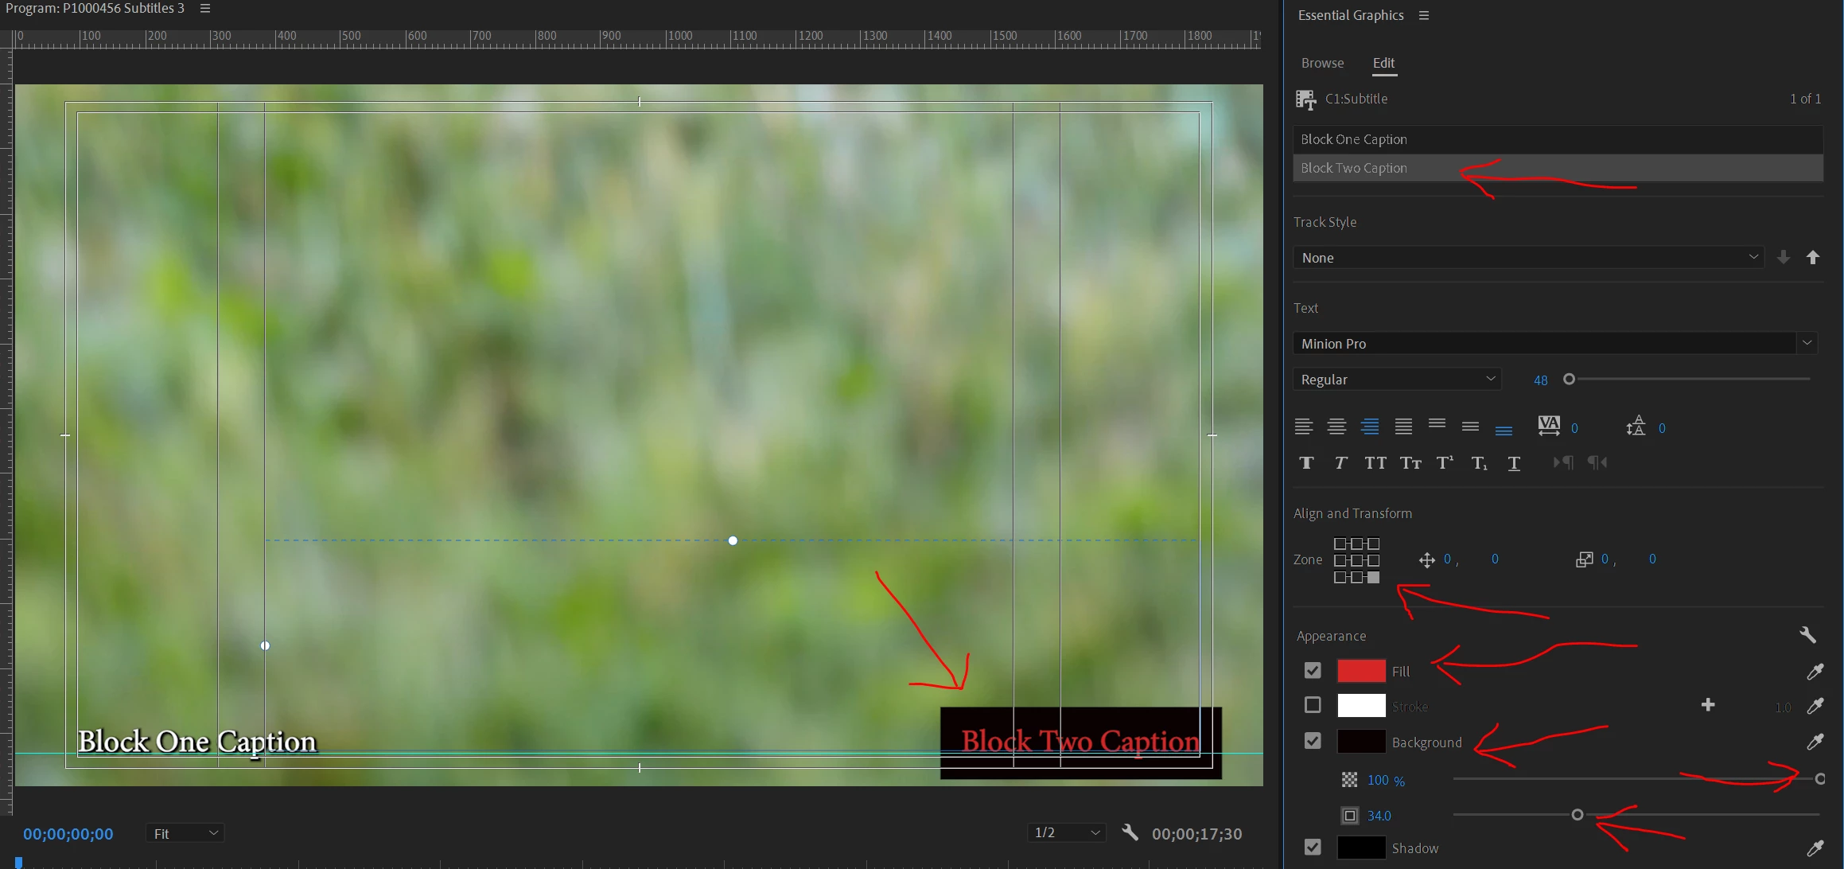
Task: Open Track Style None dropdown
Action: tap(1527, 257)
